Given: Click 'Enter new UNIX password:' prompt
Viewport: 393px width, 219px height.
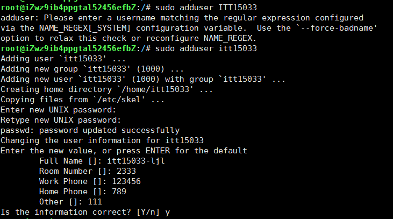Looking at the screenshot, I should [59, 110].
